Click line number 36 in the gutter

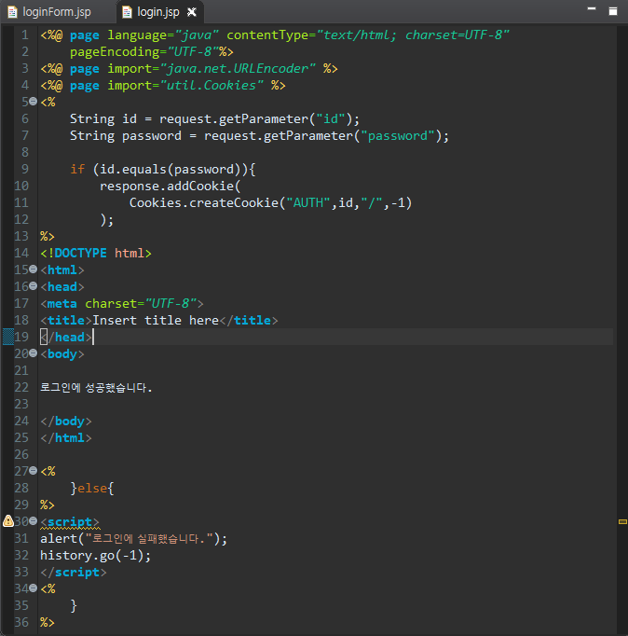point(21,622)
